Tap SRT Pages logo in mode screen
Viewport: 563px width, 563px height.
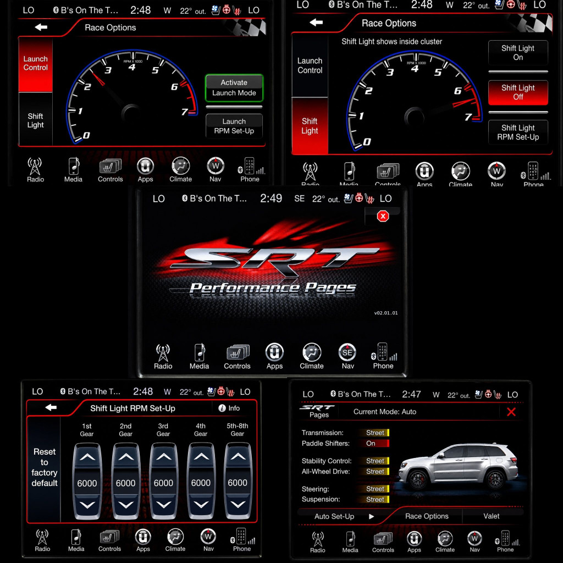(x=318, y=411)
